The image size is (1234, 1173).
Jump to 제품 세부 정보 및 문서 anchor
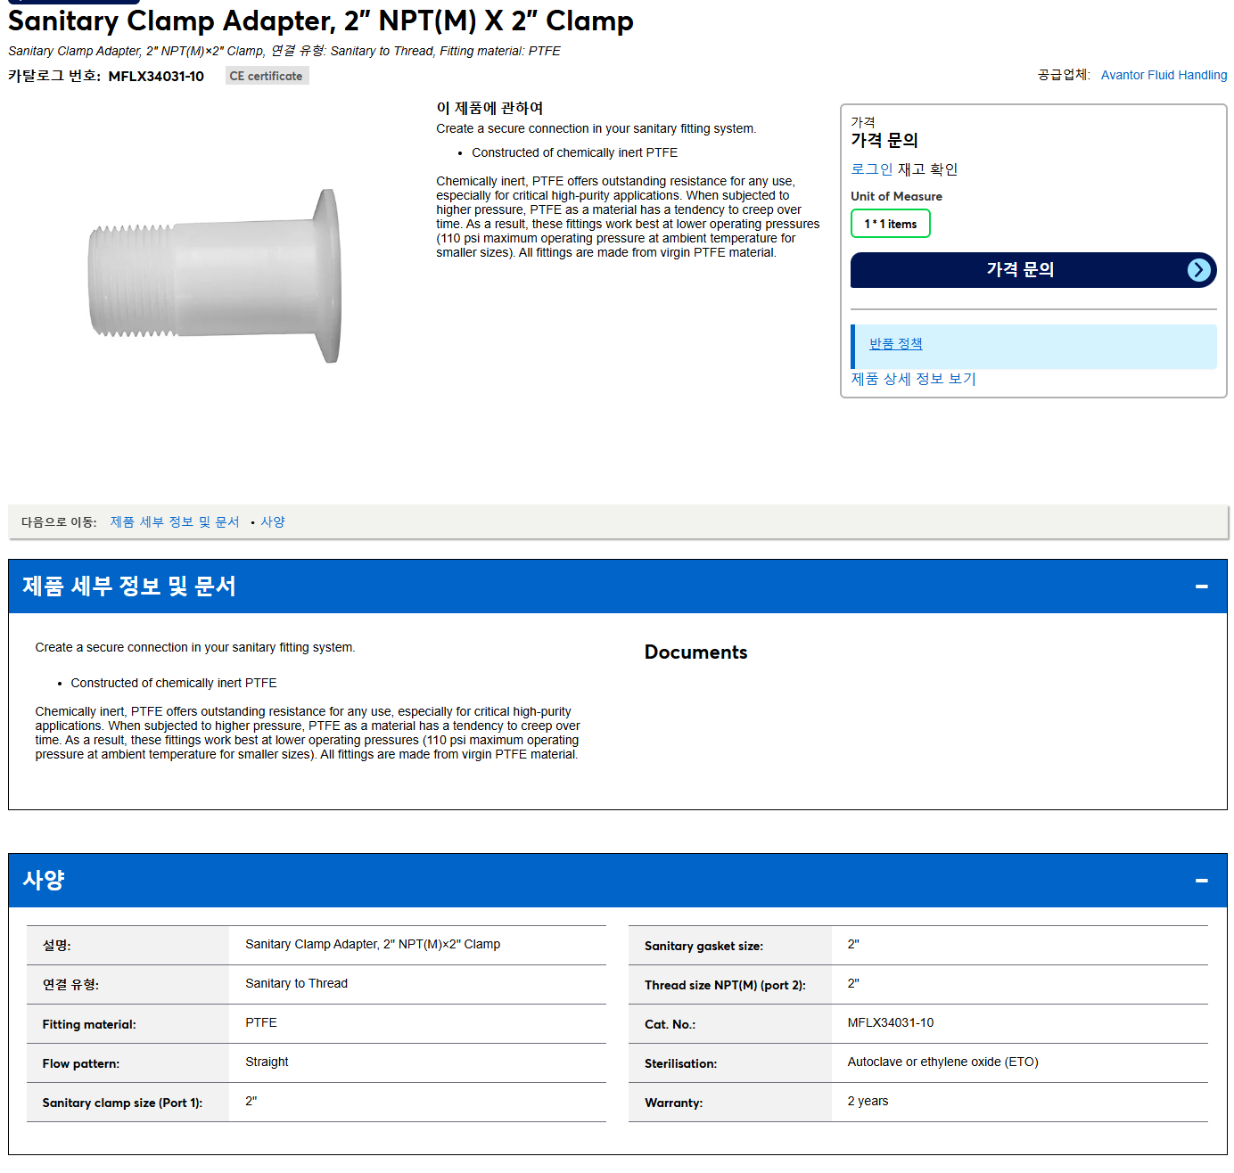coord(175,522)
